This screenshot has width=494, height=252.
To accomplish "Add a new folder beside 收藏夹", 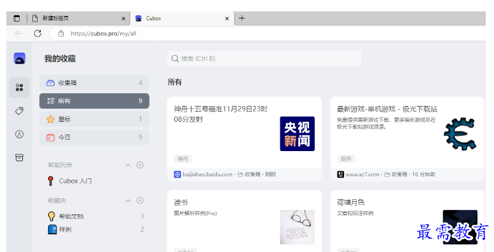I will (x=141, y=201).
